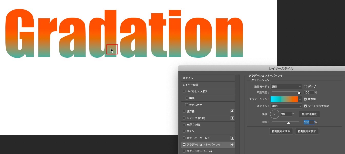Click the 整列の初期化 button
345x154 pixels.
tap(309, 114)
